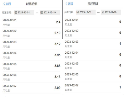Image resolution: width=125 pixels, height=97 pixels.
Task: Click electricity value 3.12
Action: [x=57, y=44]
